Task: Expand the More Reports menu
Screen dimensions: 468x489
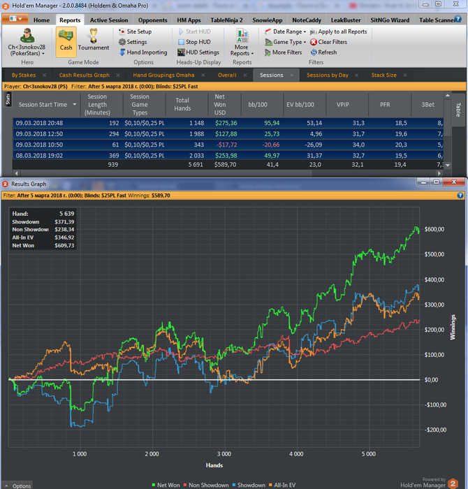Action: point(242,43)
